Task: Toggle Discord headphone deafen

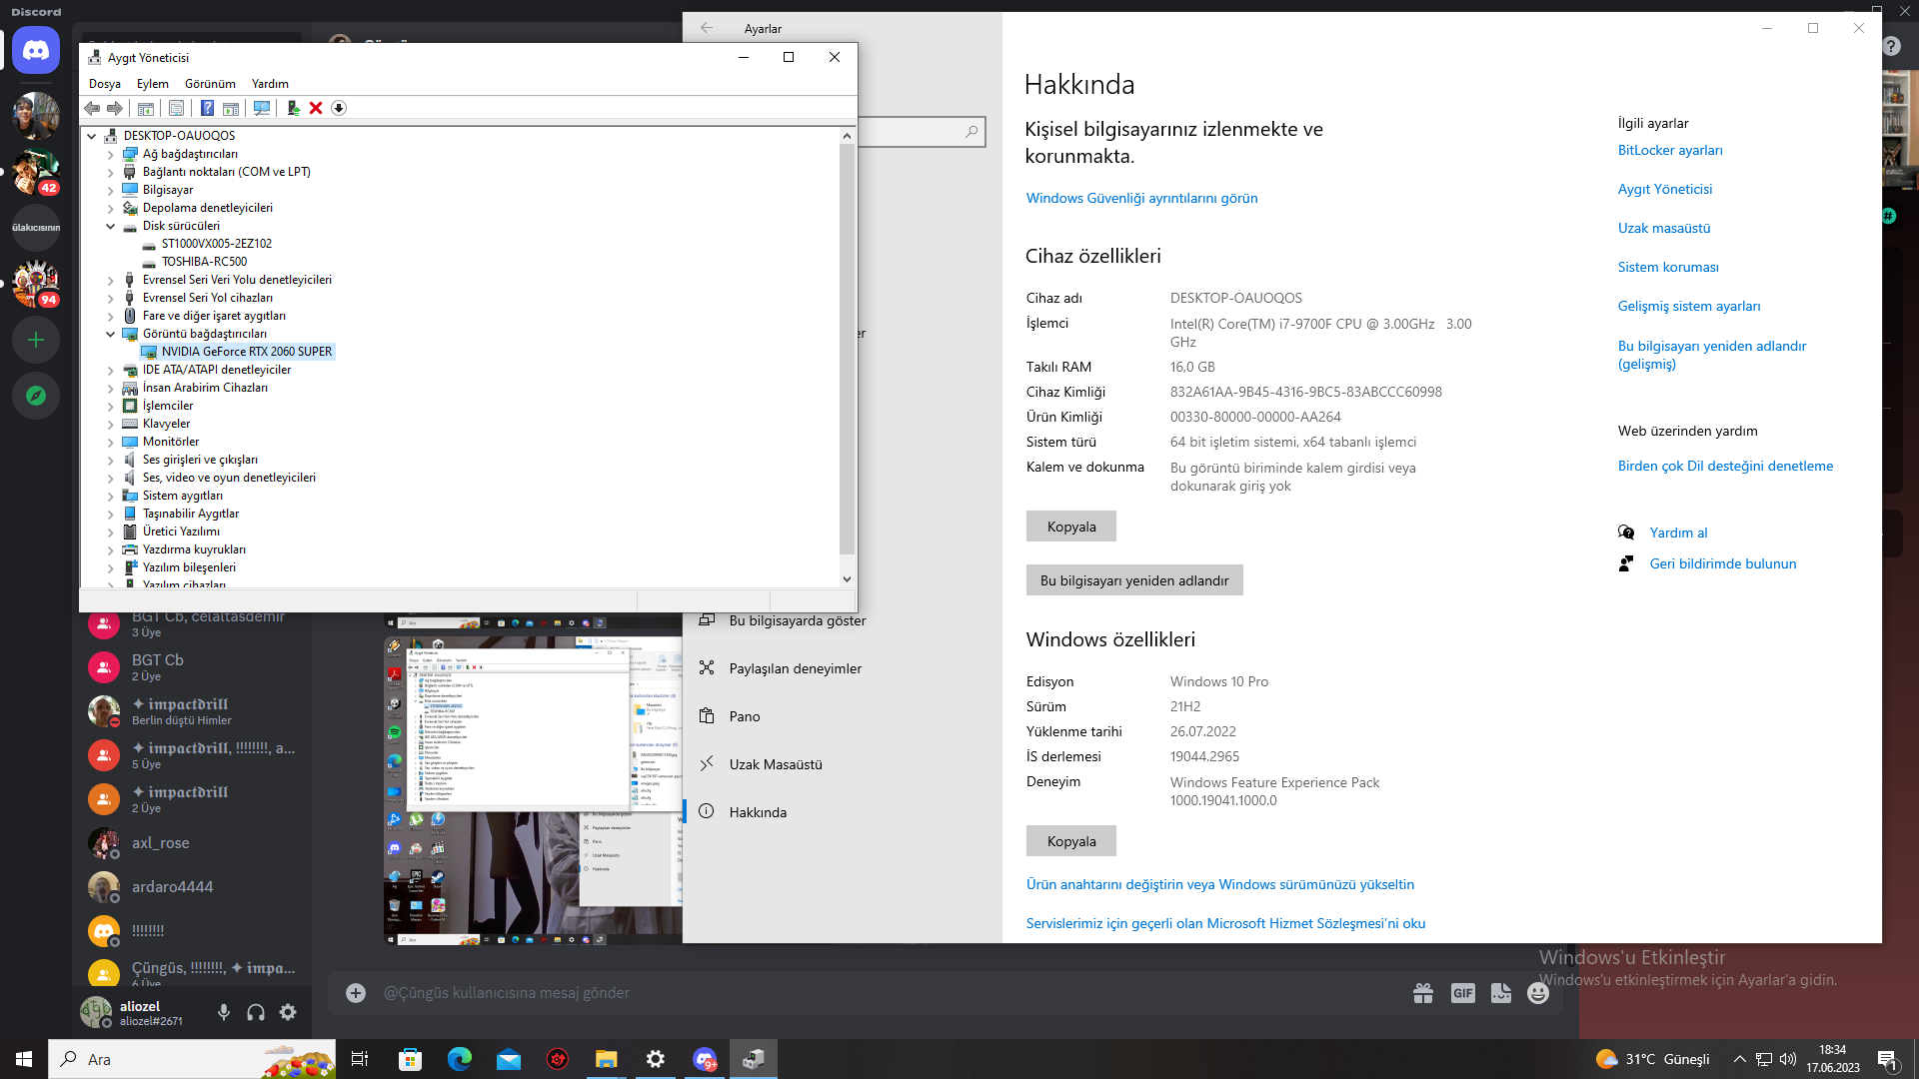Action: [256, 1012]
